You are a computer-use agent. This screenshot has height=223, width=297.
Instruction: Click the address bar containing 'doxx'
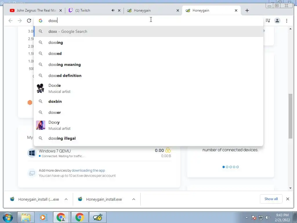148,21
